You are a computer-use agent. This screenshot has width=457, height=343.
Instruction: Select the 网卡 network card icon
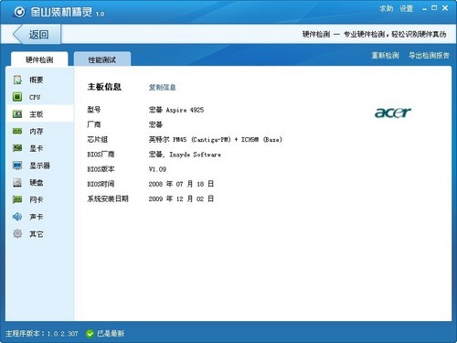(x=17, y=199)
